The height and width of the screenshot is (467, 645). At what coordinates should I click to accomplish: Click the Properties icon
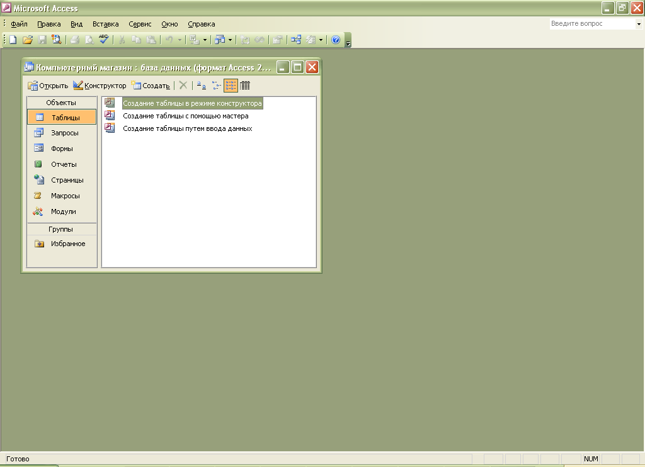278,40
